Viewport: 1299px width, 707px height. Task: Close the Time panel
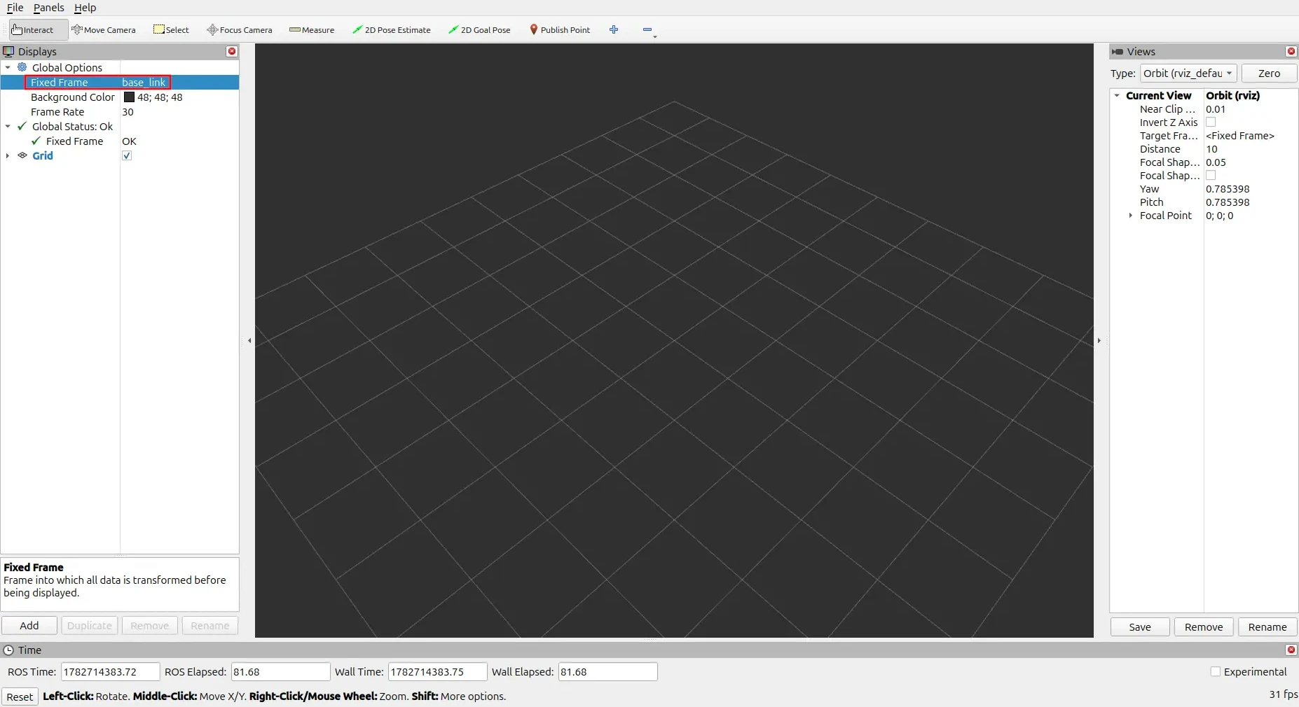click(x=1291, y=650)
